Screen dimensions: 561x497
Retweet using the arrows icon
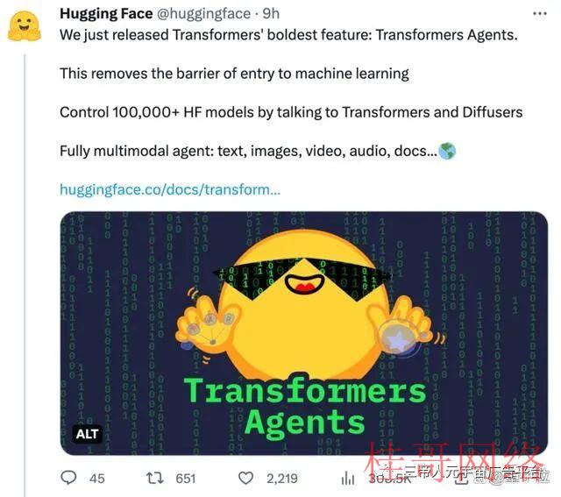point(155,478)
